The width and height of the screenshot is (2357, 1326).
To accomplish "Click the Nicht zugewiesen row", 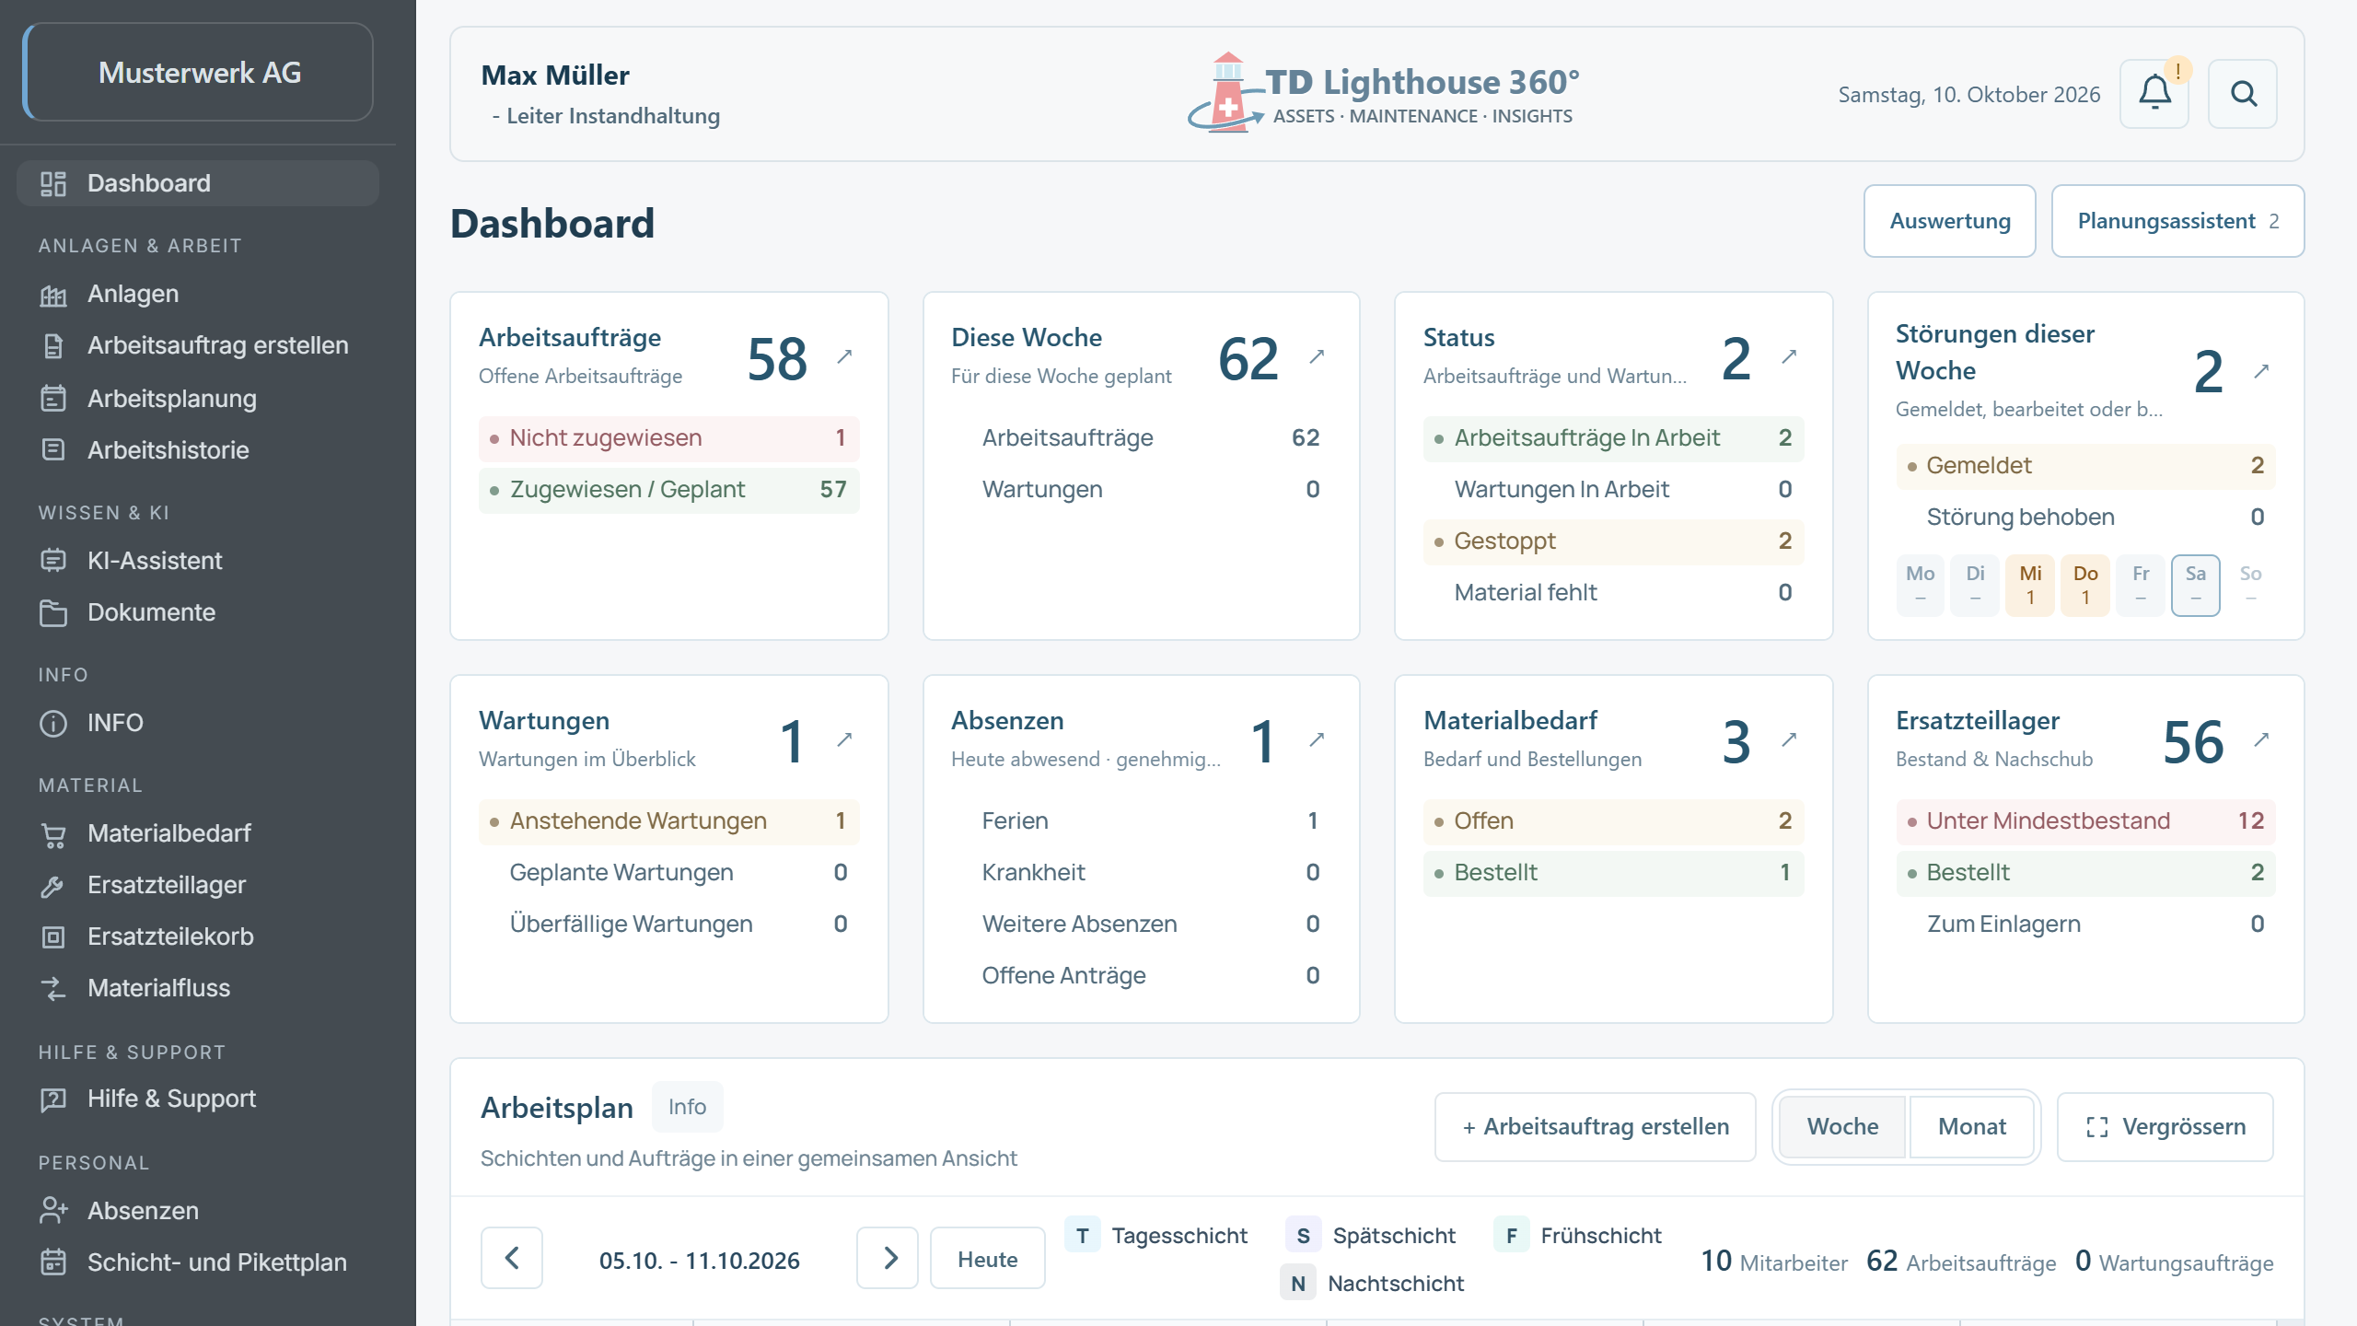I will 669,438.
